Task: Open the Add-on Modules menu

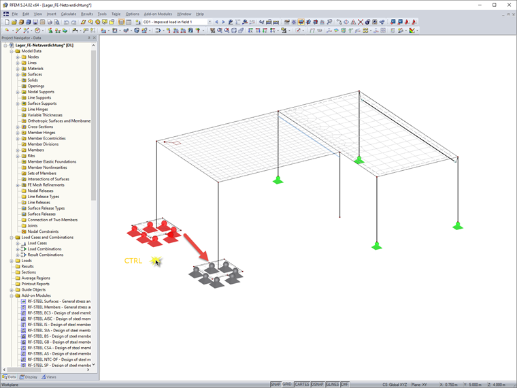Action: pyautogui.click(x=158, y=14)
